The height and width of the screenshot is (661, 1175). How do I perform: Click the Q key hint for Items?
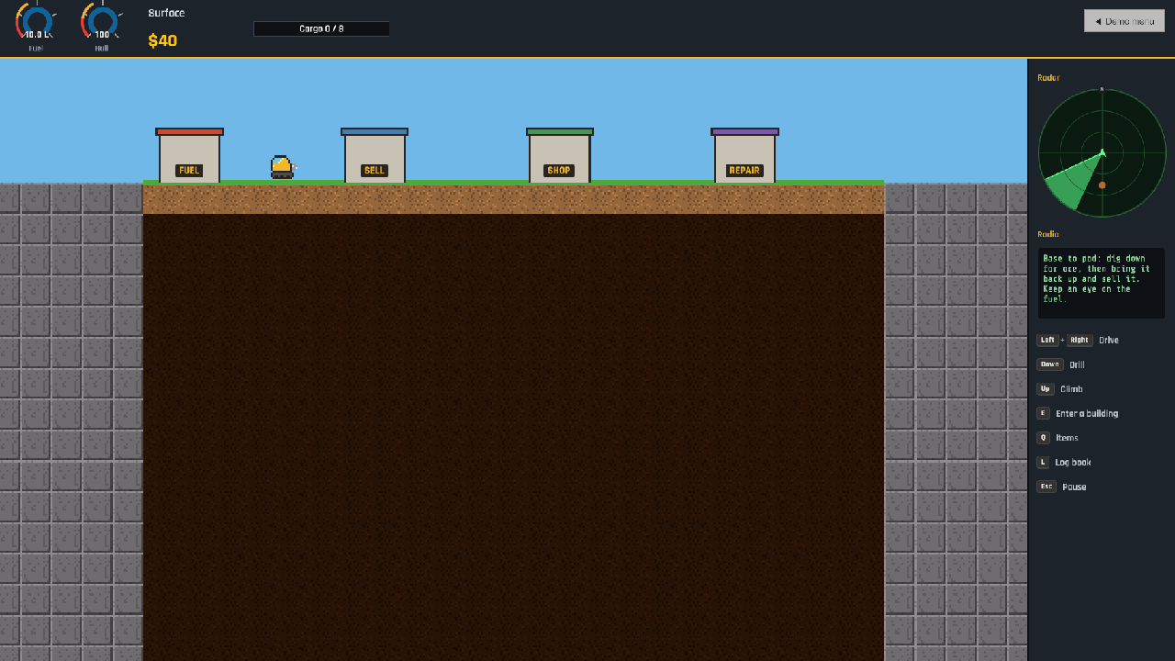click(x=1043, y=438)
